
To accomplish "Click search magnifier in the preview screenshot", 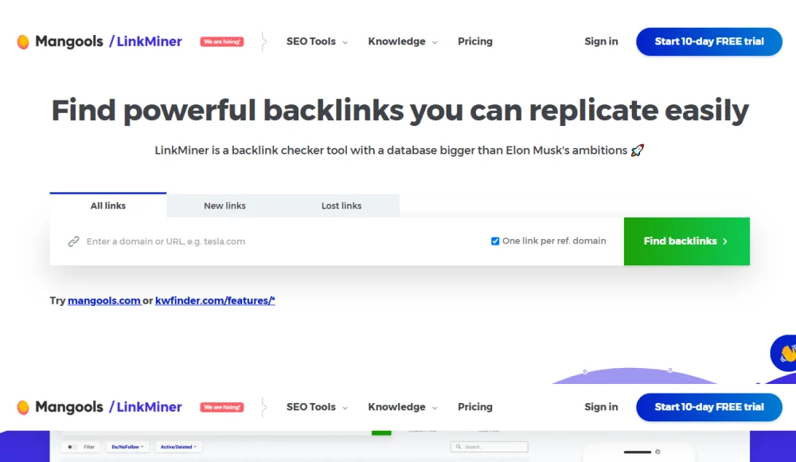I will click(457, 447).
